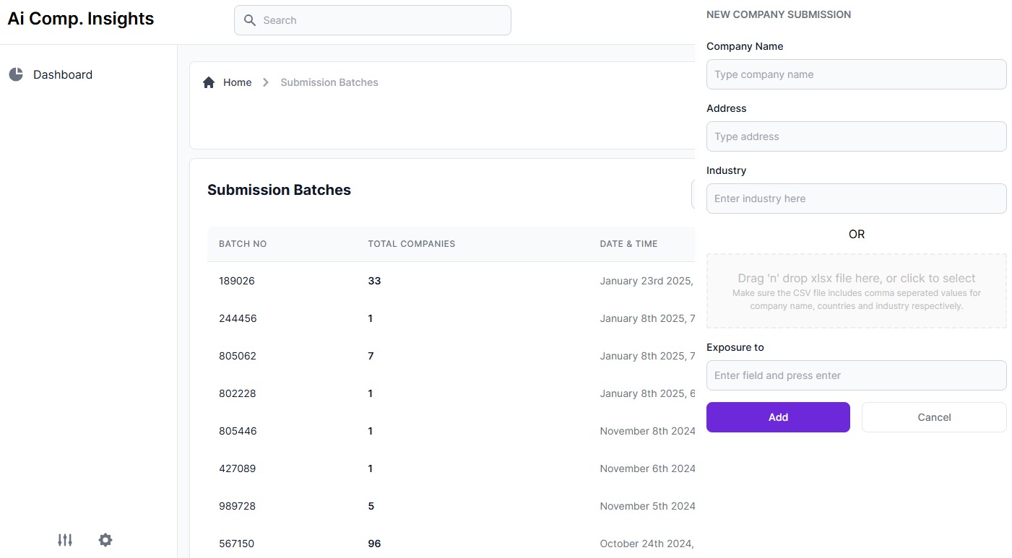This screenshot has width=1012, height=558.
Task: Click the Submission Batches heading
Action: [x=279, y=190]
